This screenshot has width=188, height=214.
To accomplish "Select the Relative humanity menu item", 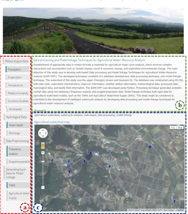I will tap(18, 93).
